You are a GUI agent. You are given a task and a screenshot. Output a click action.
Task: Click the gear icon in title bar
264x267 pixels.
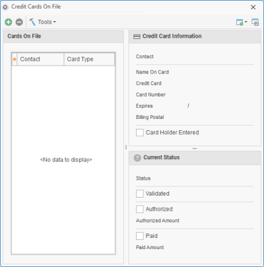[x=5, y=7]
